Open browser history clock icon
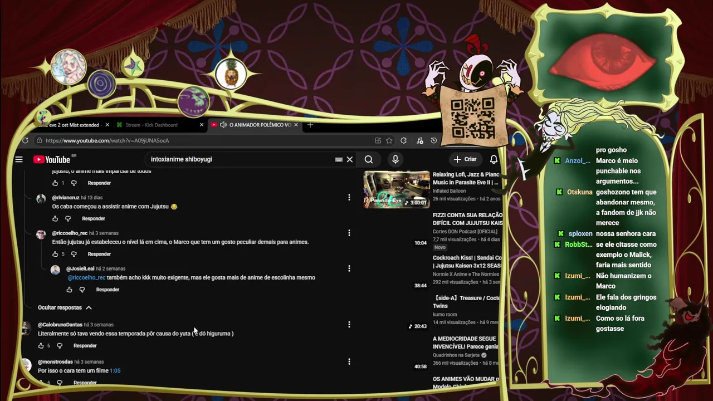This screenshot has width=713, height=401. click(x=434, y=140)
